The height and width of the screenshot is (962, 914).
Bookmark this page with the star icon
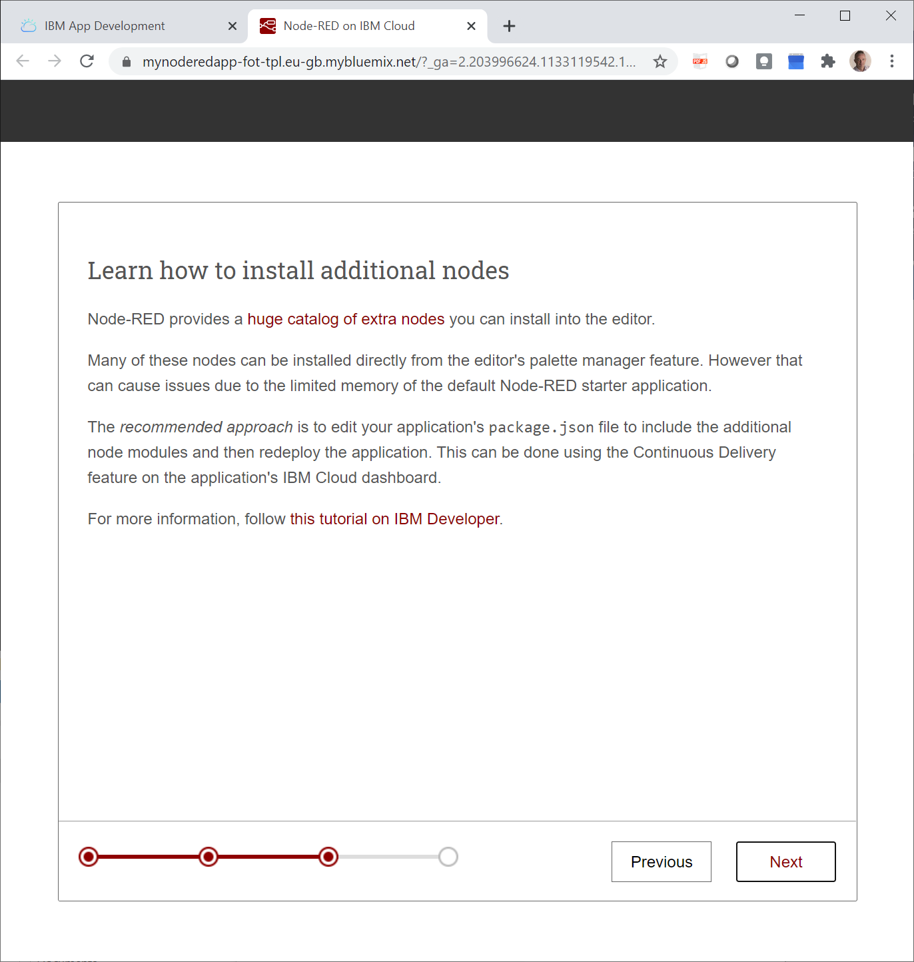pos(660,62)
